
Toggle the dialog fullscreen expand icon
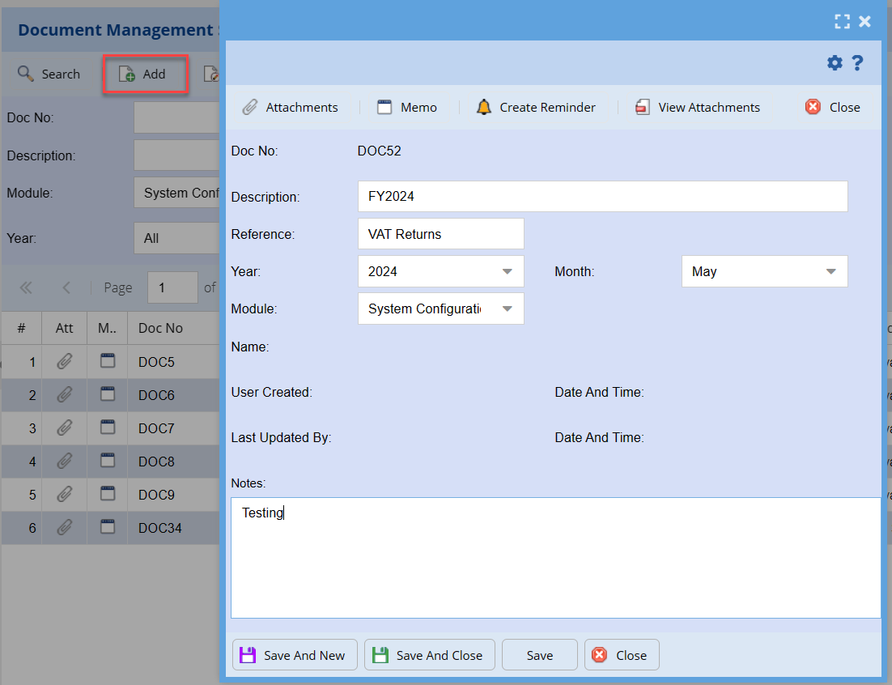coord(842,22)
